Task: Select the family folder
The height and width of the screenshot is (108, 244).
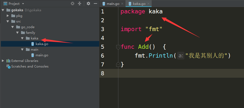Action: [30, 33]
